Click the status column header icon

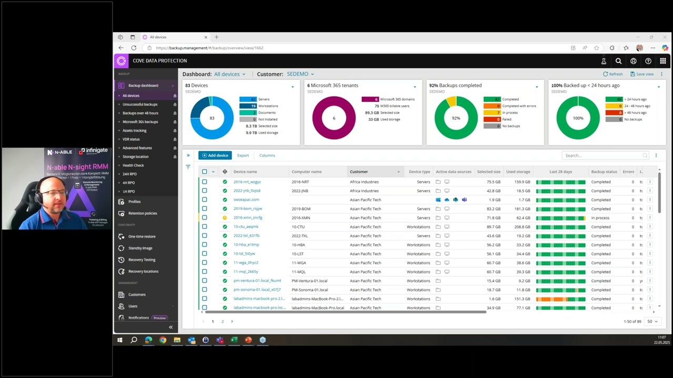[225, 172]
